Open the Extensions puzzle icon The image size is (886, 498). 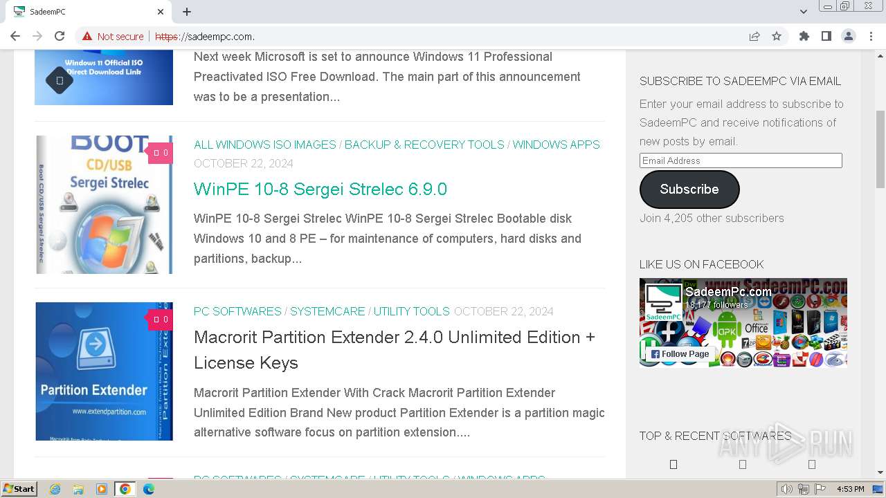pos(804,36)
